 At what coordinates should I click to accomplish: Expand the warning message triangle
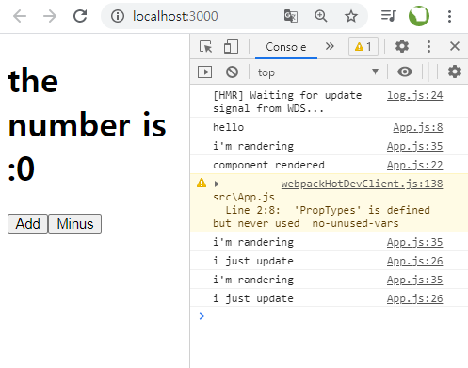217,184
